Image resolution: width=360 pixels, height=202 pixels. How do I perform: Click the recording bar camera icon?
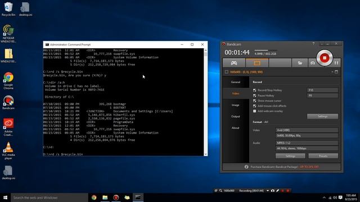click(272, 191)
